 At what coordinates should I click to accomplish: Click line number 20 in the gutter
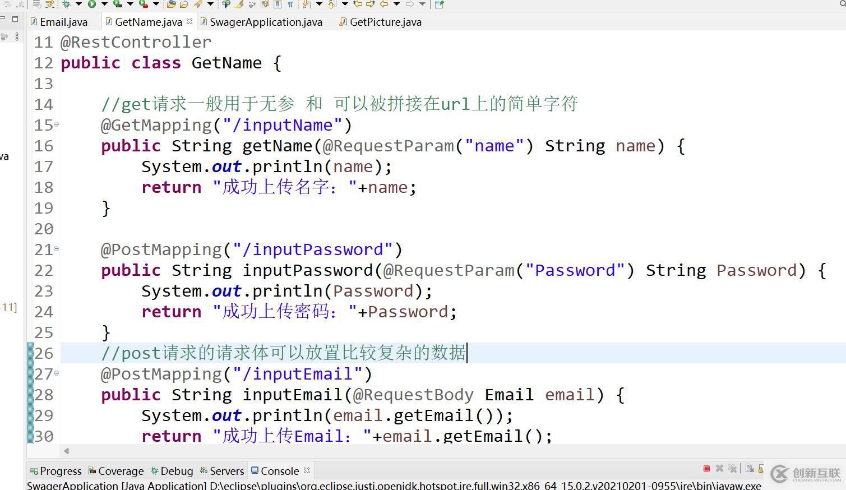coord(44,229)
